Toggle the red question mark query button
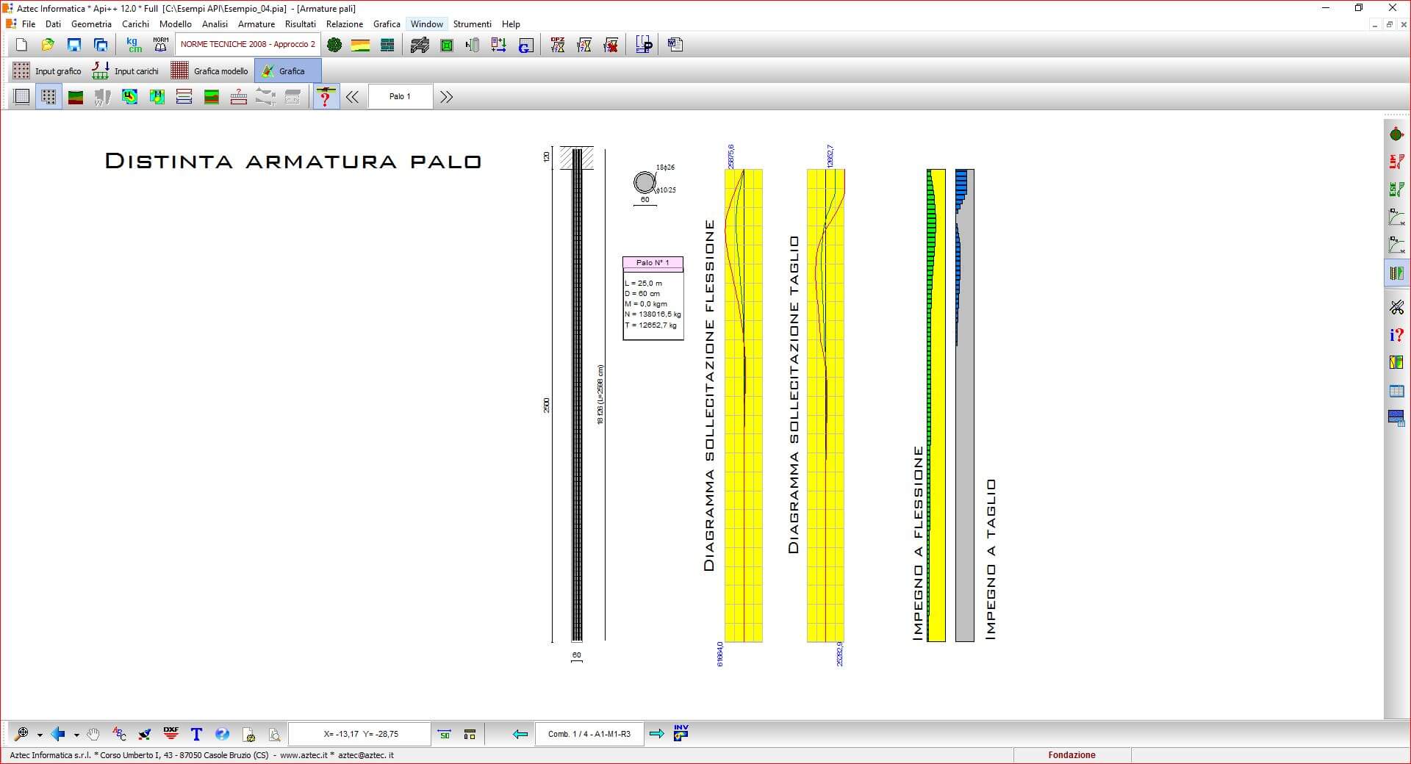The height and width of the screenshot is (764, 1411). tap(326, 97)
